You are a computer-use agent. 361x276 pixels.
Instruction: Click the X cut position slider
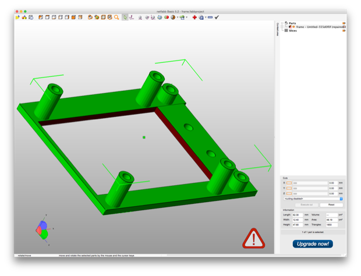point(310,183)
